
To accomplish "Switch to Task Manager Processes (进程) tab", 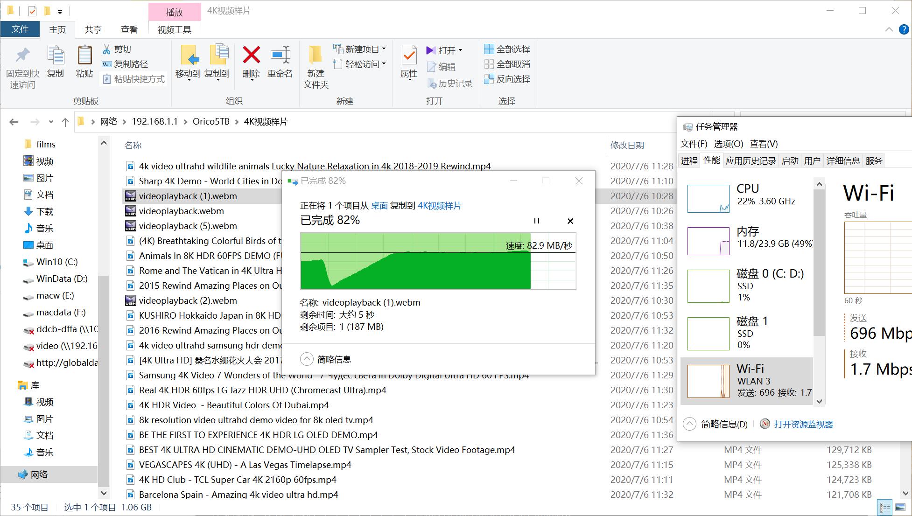I will (689, 160).
